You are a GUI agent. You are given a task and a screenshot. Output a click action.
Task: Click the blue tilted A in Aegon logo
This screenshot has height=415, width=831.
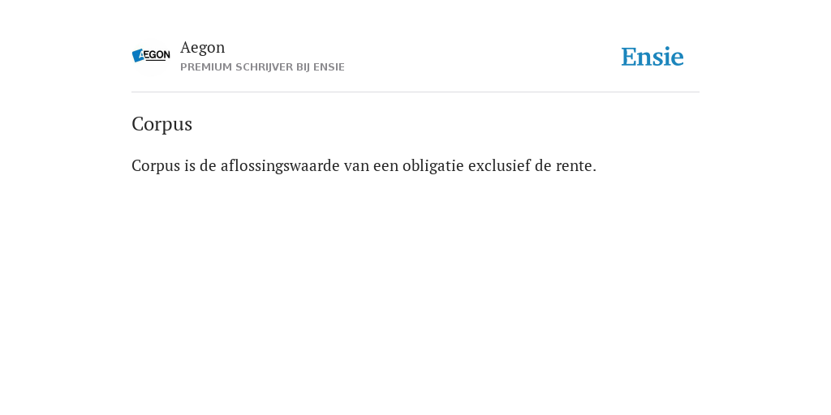tap(138, 56)
